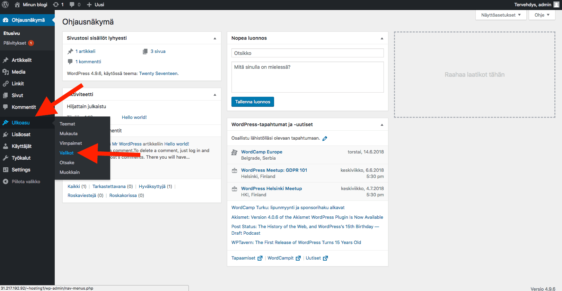562x291 pixels.
Task: Collapse the WordPress-tapahtumat ja -uutiset box
Action: click(382, 125)
